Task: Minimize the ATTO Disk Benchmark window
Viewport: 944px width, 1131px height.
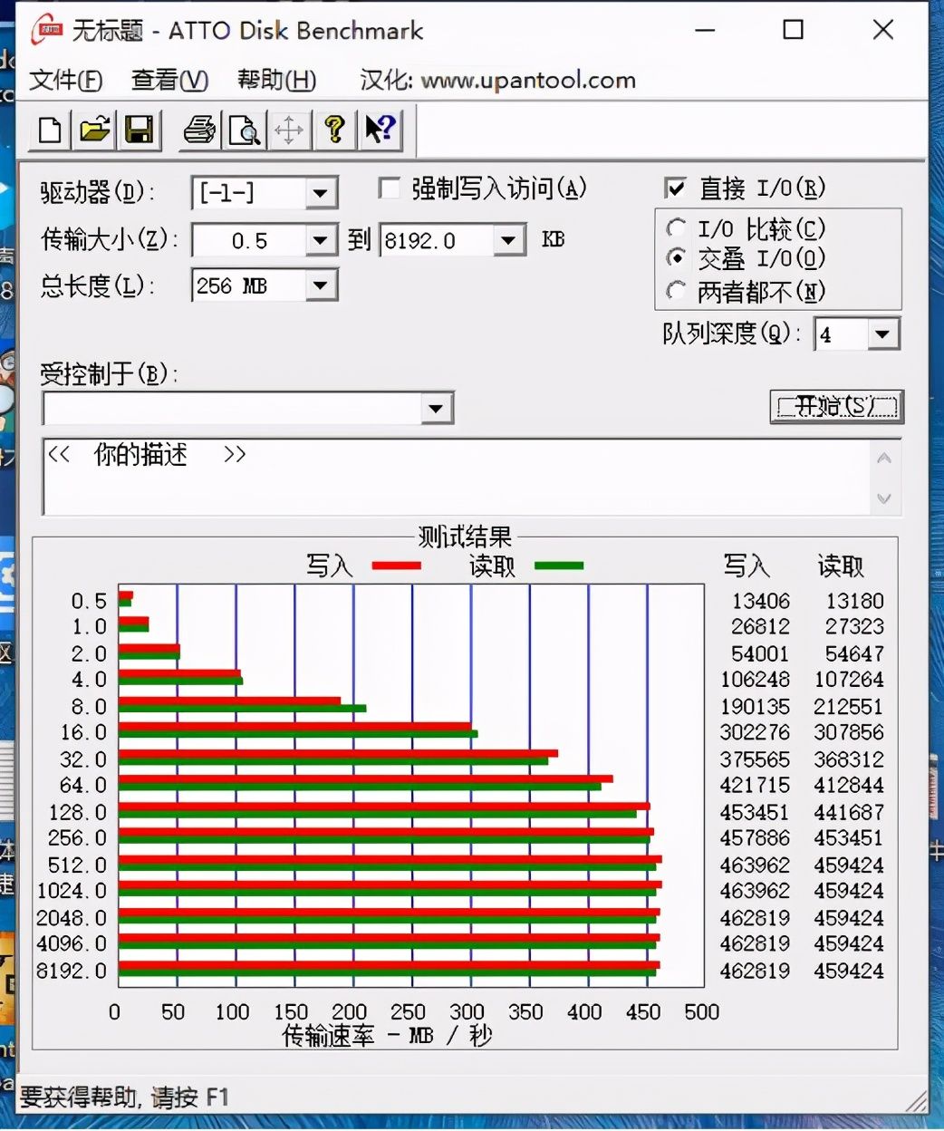Action: (x=706, y=30)
